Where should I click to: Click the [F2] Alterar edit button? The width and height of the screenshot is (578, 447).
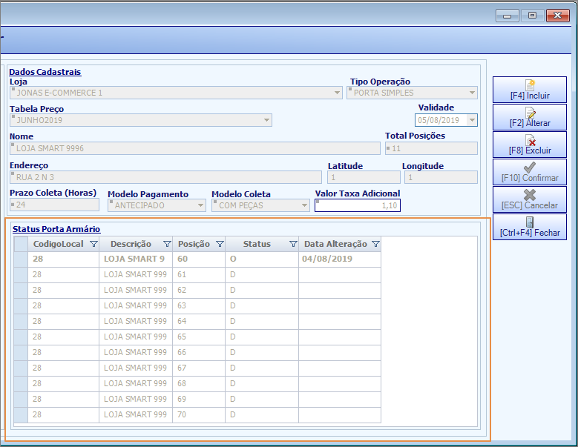529,117
